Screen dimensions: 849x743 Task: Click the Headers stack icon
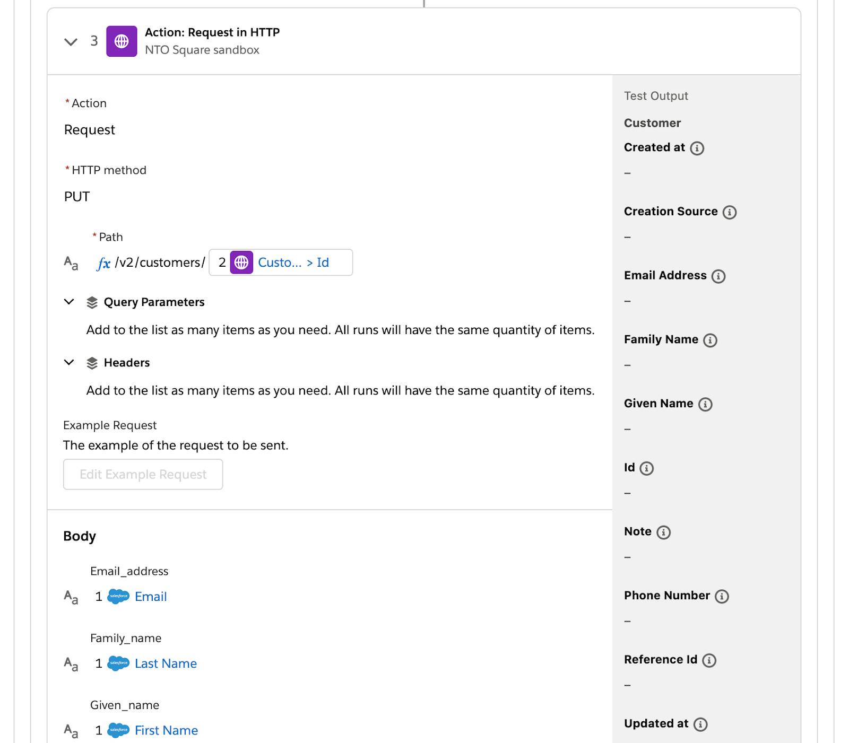tap(92, 363)
